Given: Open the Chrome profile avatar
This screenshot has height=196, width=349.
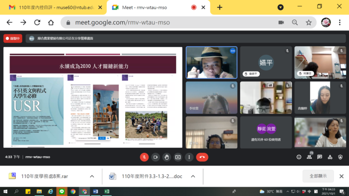Looking at the screenshot, I should pyautogui.click(x=326, y=22).
